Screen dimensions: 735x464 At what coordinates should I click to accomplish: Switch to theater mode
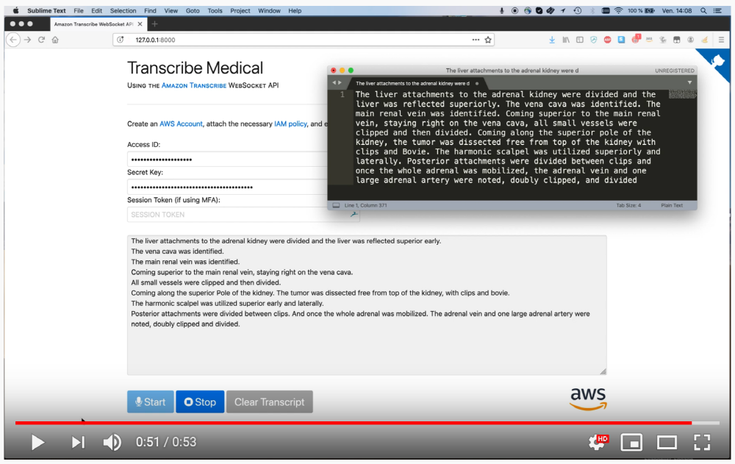coord(667,442)
